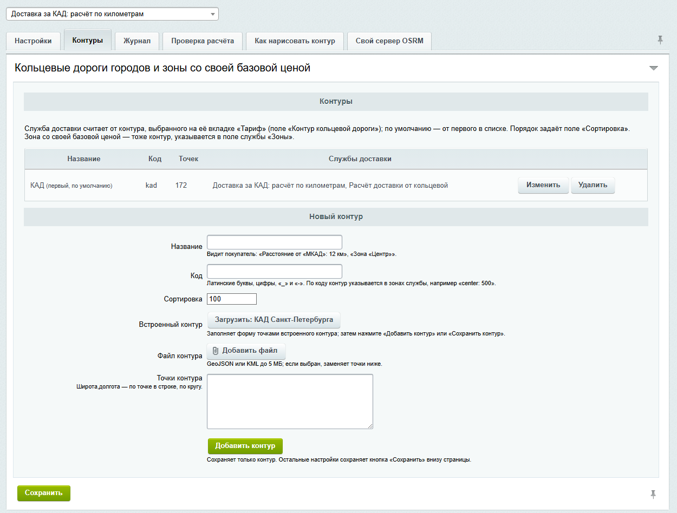
Task: Click the Контуры section heading bar
Action: point(336,102)
